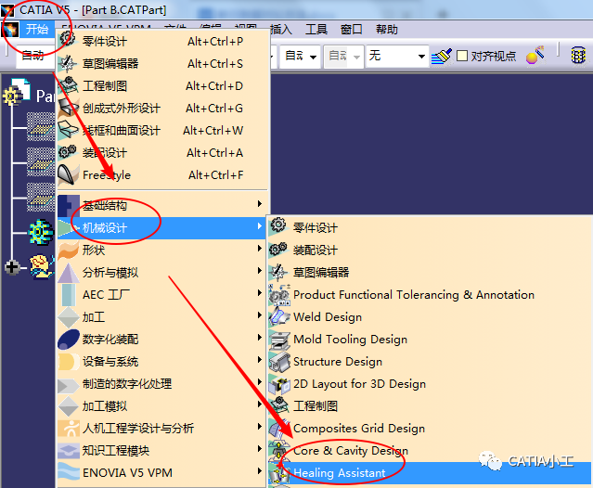The image size is (593, 488).
Task: Select 零件设计 in the 机械设计 submenu
Action: (x=430, y=227)
